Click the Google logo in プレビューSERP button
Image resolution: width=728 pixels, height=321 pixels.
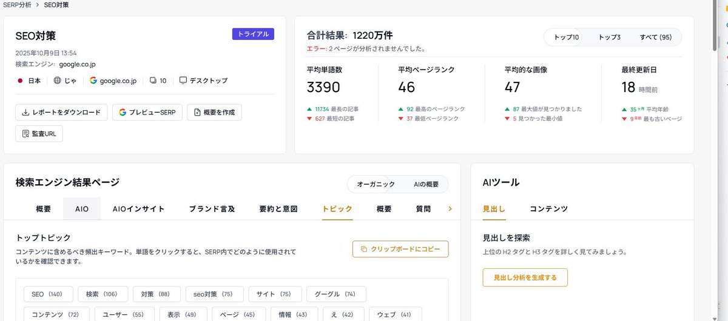123,112
